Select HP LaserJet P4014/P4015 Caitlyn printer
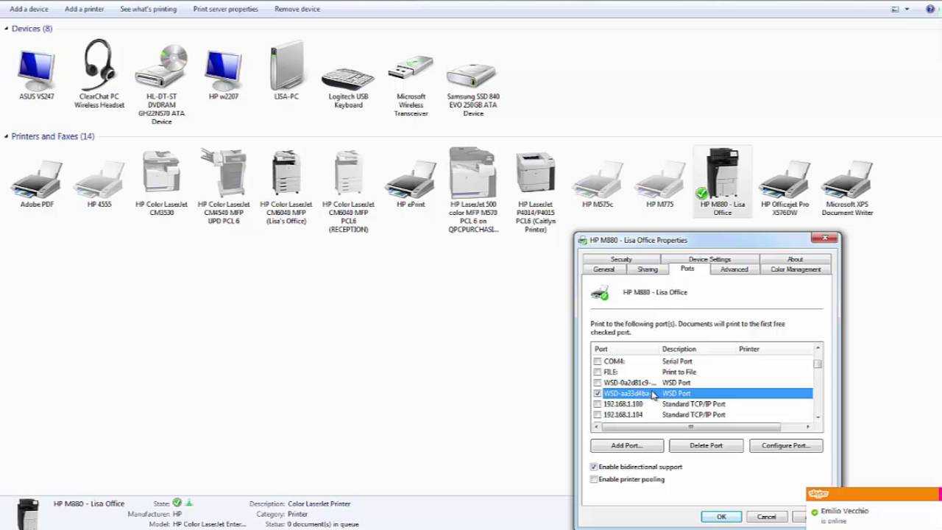Screen dimensions: 942x530 536,192
